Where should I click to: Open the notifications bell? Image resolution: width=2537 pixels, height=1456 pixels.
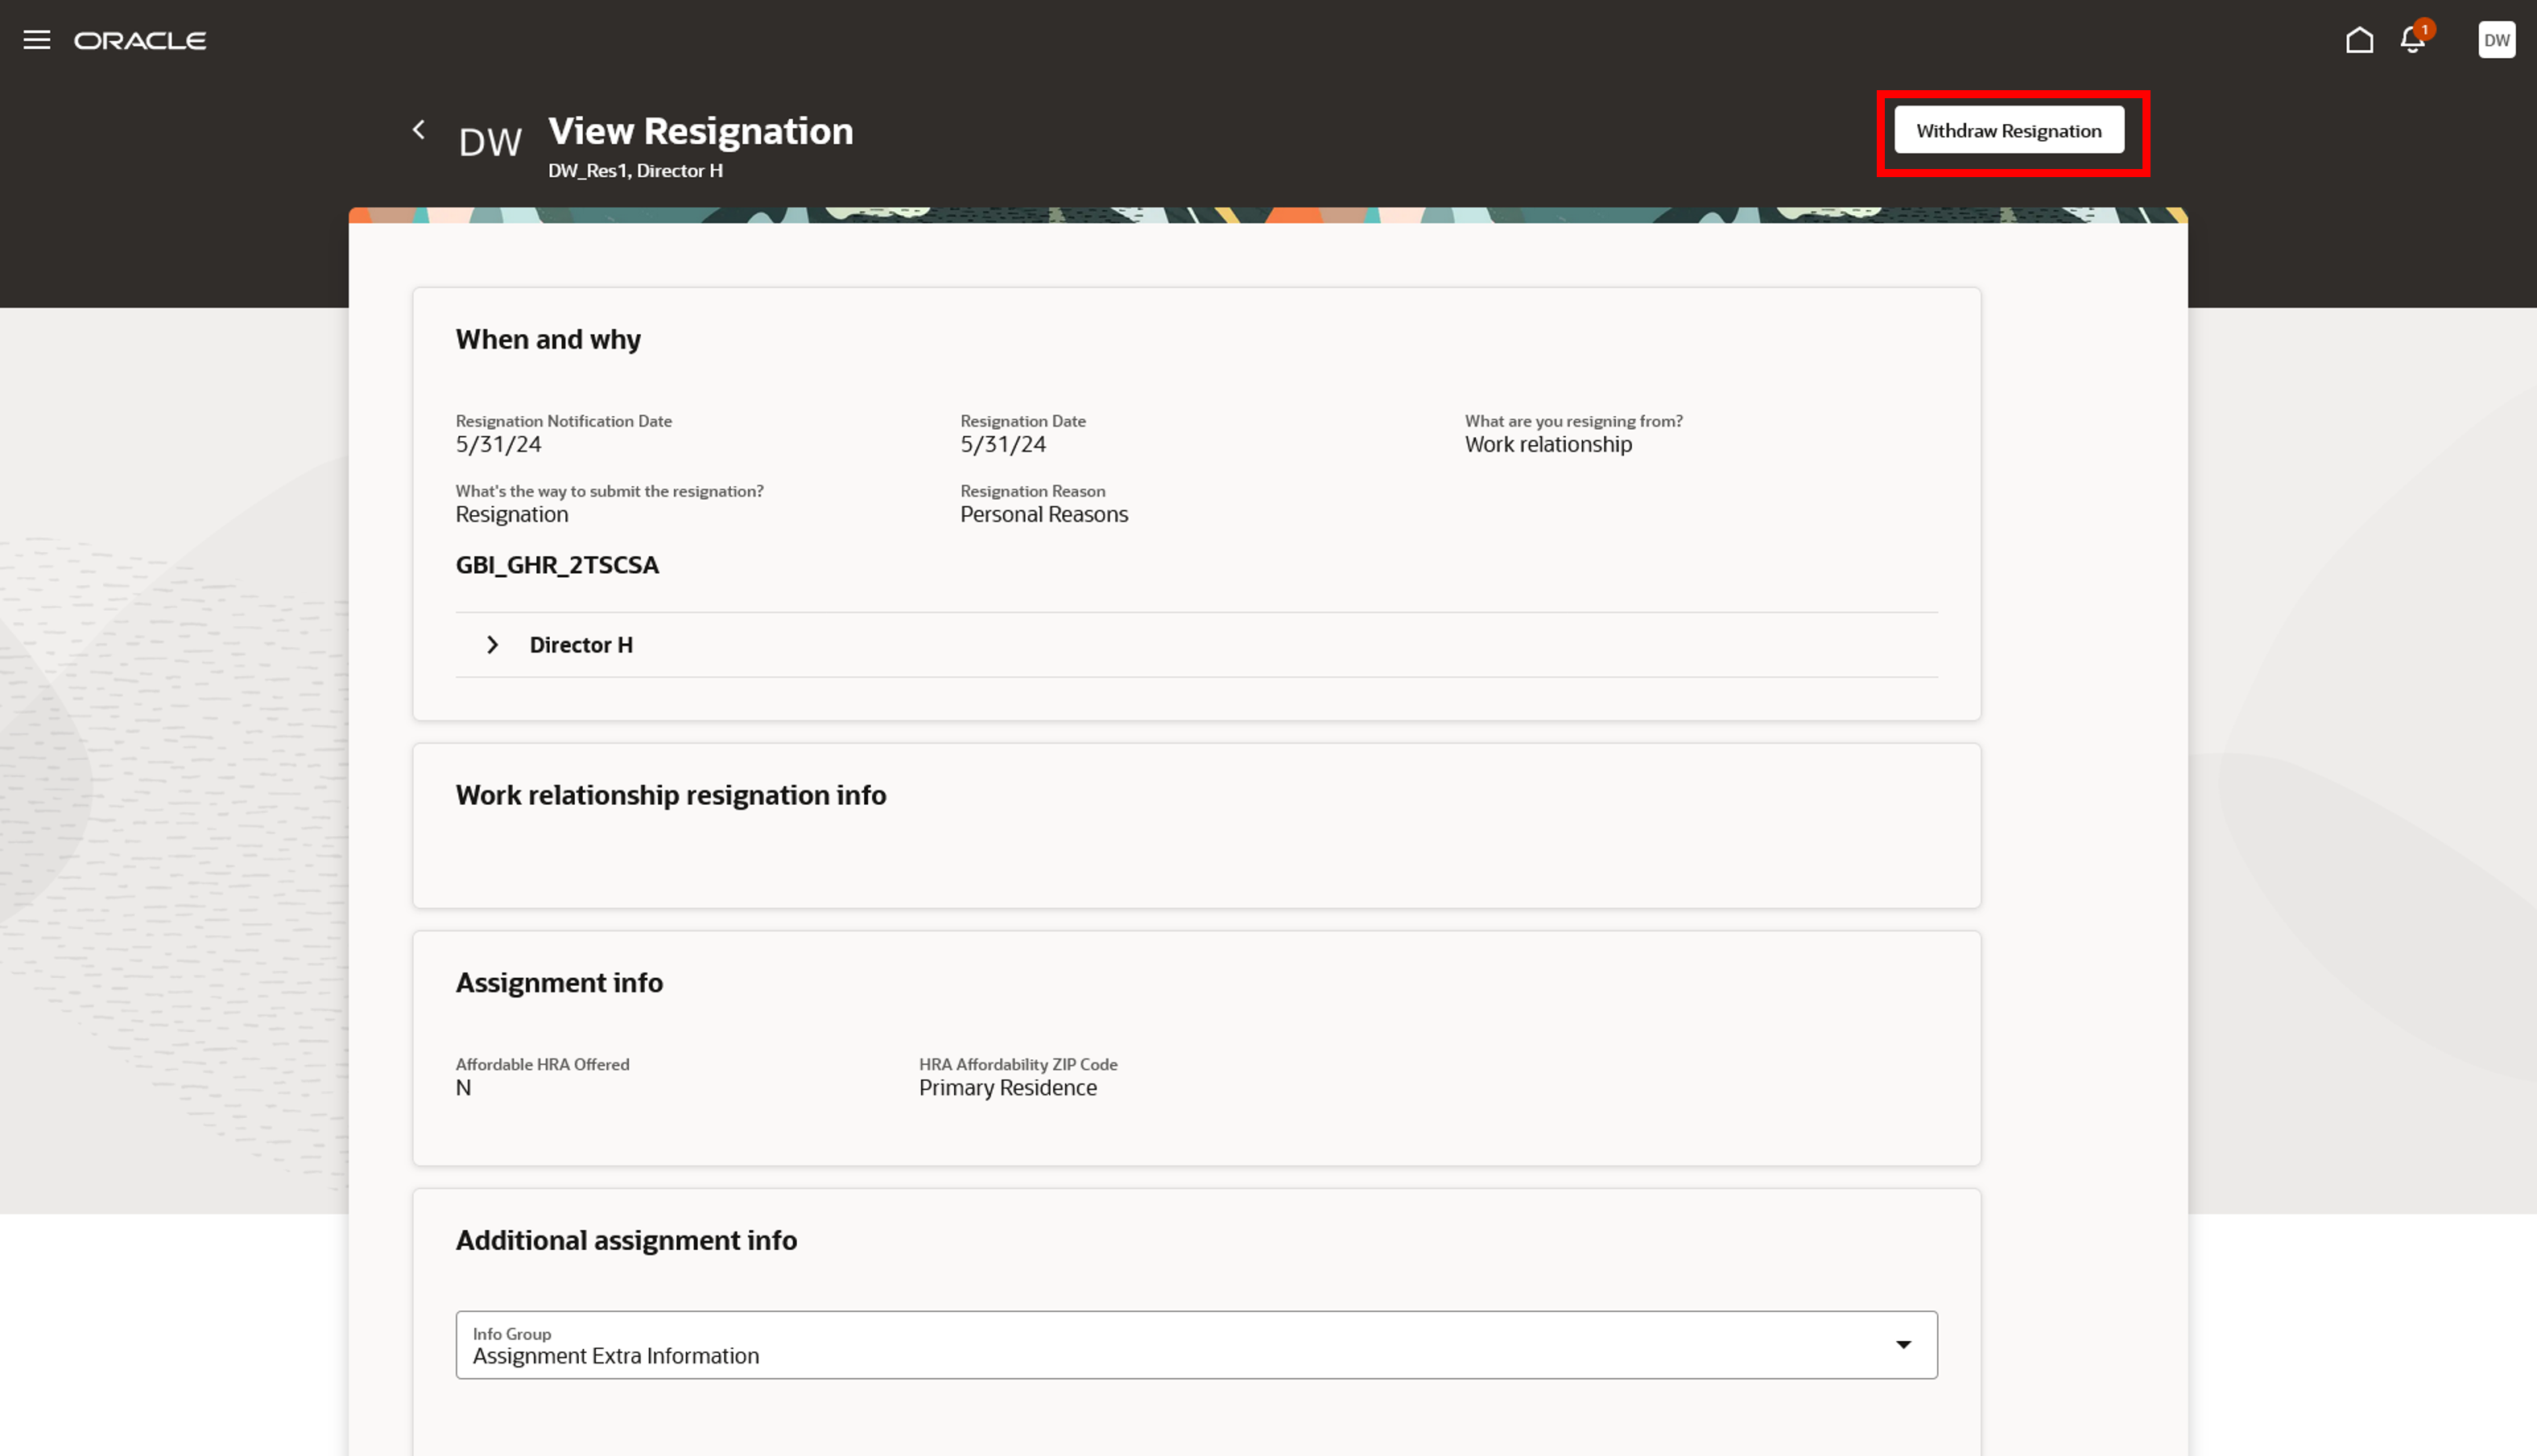(x=2412, y=41)
